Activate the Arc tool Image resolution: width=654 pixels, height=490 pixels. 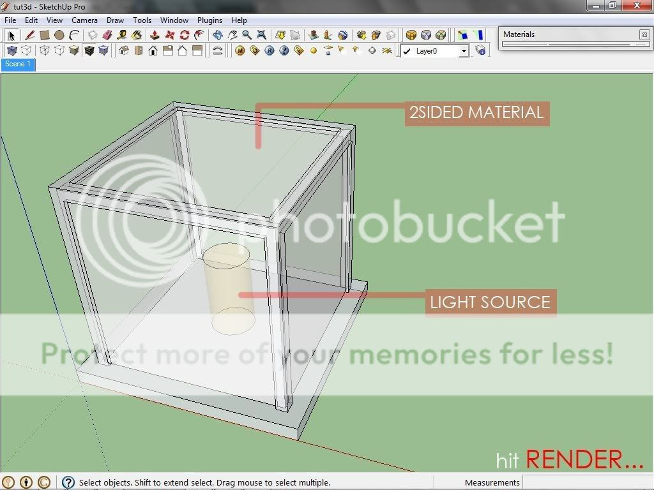pos(74,36)
